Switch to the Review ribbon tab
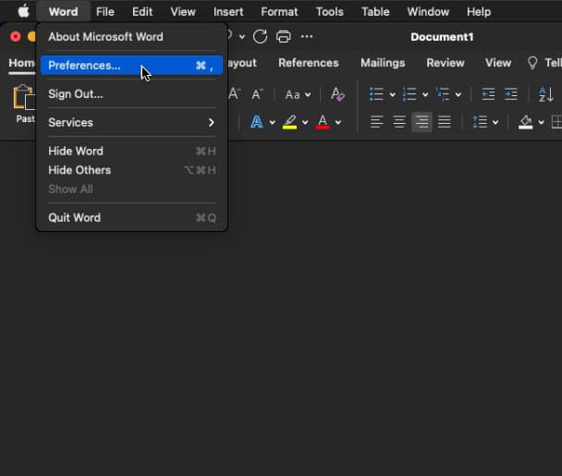562x476 pixels. (446, 63)
